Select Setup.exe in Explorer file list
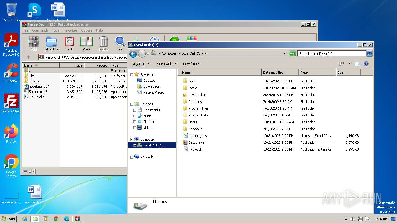This screenshot has width=397, height=223. pyautogui.click(x=196, y=142)
